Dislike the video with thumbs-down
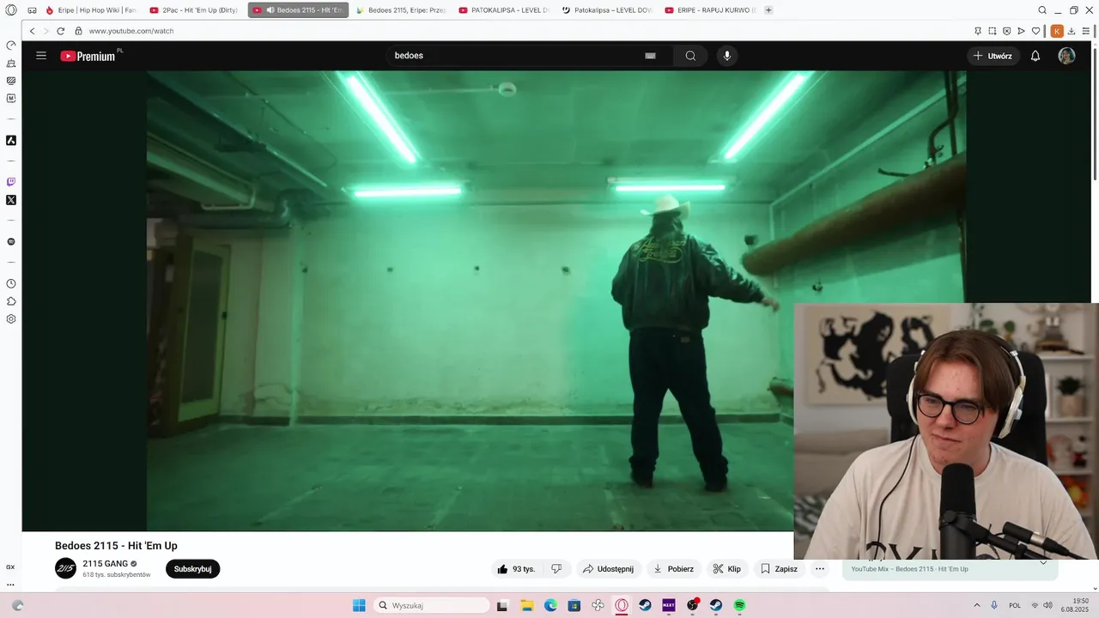This screenshot has width=1099, height=618. point(556,569)
